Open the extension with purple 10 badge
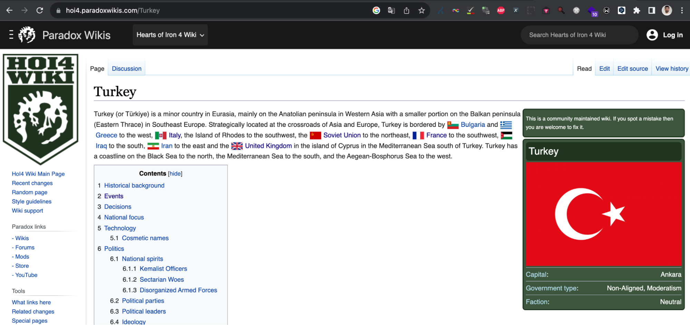 (592, 11)
